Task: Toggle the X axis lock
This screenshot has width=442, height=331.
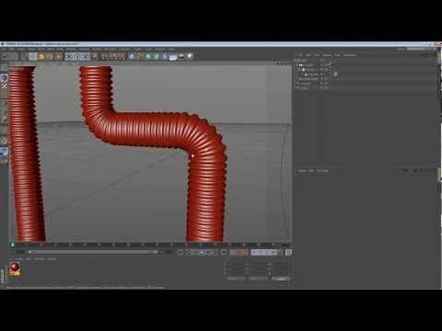Action: coord(69,56)
